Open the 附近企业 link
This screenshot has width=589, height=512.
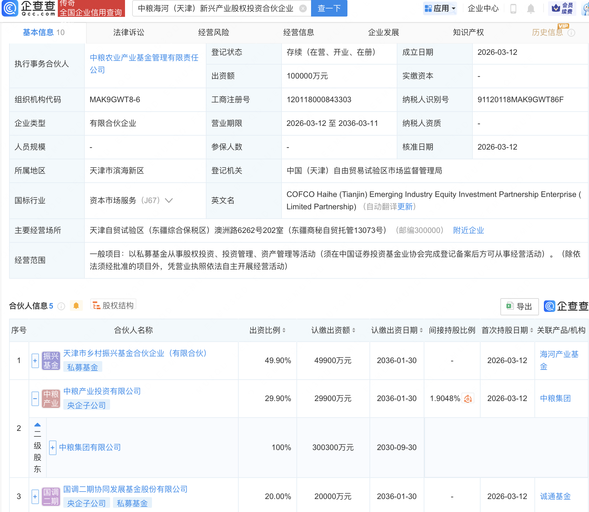point(468,230)
